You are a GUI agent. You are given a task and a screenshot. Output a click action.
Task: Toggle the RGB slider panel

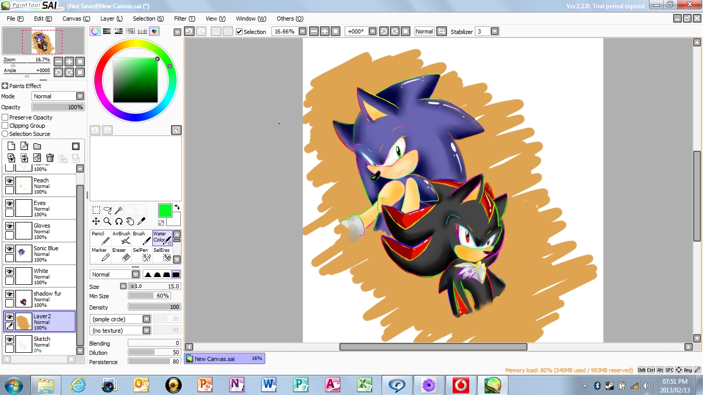point(107,31)
